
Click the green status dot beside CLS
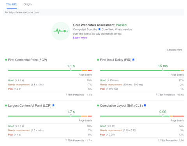point(98,106)
